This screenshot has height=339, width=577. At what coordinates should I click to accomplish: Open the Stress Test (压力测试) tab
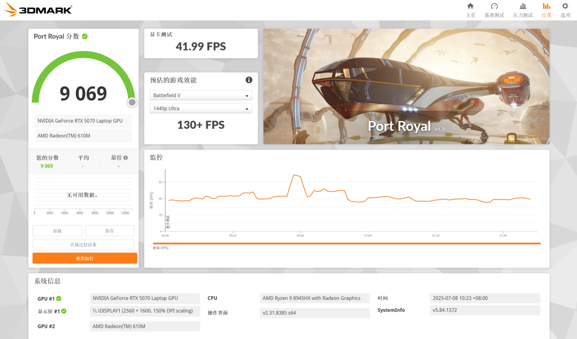(x=523, y=10)
